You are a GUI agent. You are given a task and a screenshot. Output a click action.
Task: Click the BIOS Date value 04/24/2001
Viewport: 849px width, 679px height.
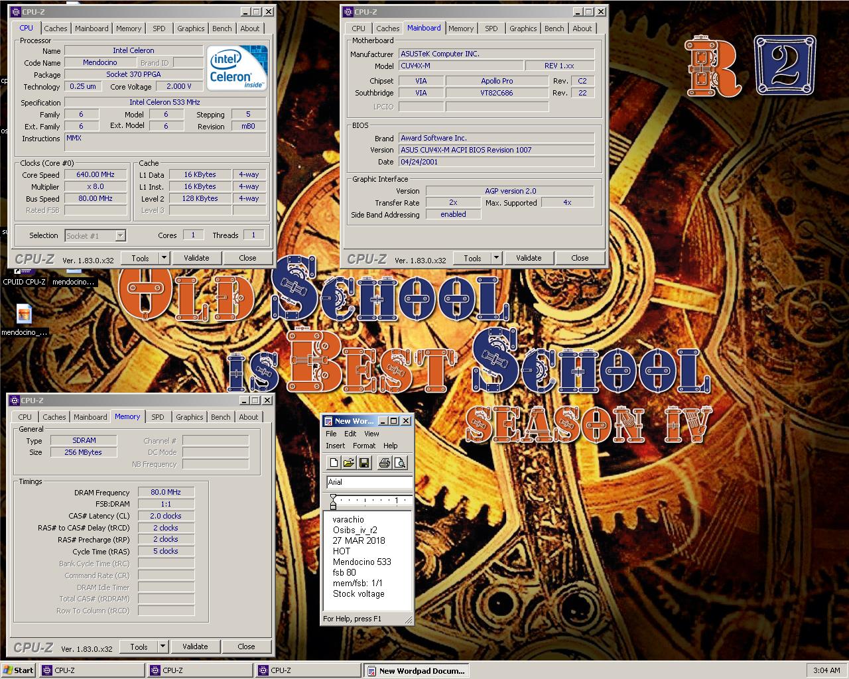[497, 162]
